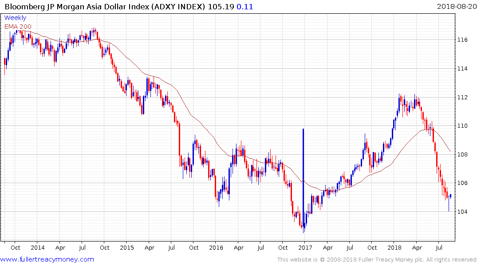Select the 'Weekly' interval label
This screenshot has height=266, width=477.
click(15, 18)
